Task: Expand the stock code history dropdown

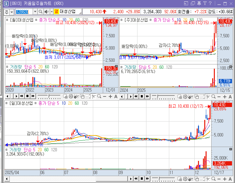Action: point(35,12)
